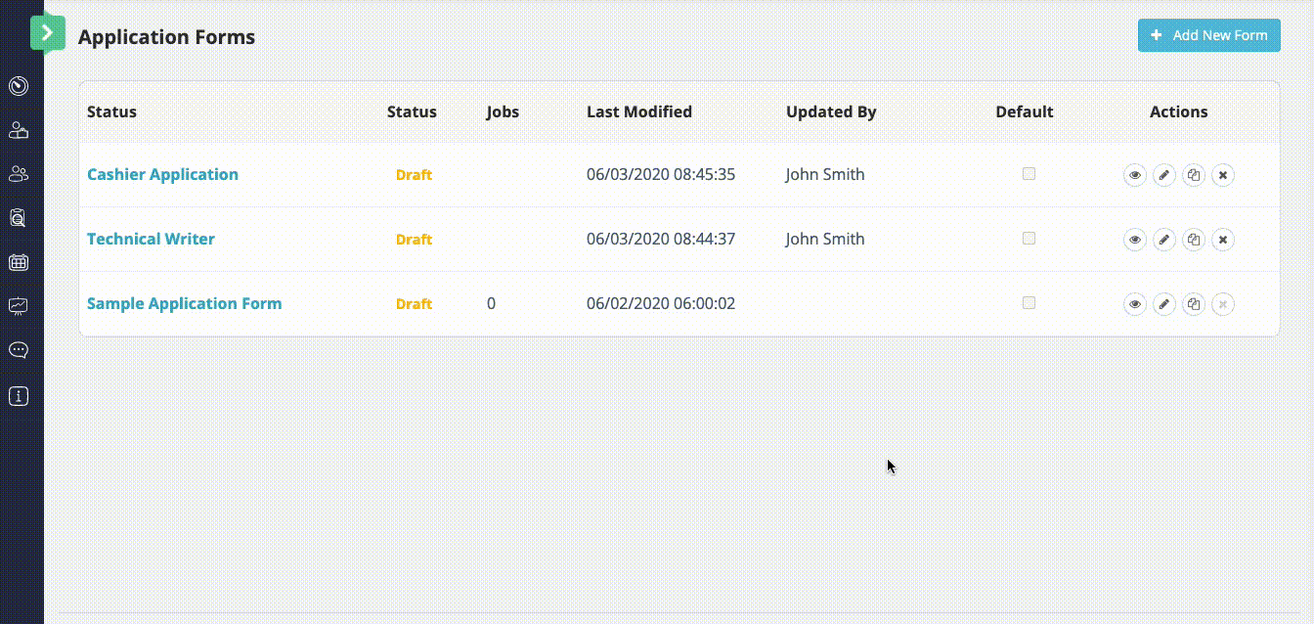Viewport: 1314px width, 624px height.
Task: Preview the Cashier Application form
Action: [1134, 175]
